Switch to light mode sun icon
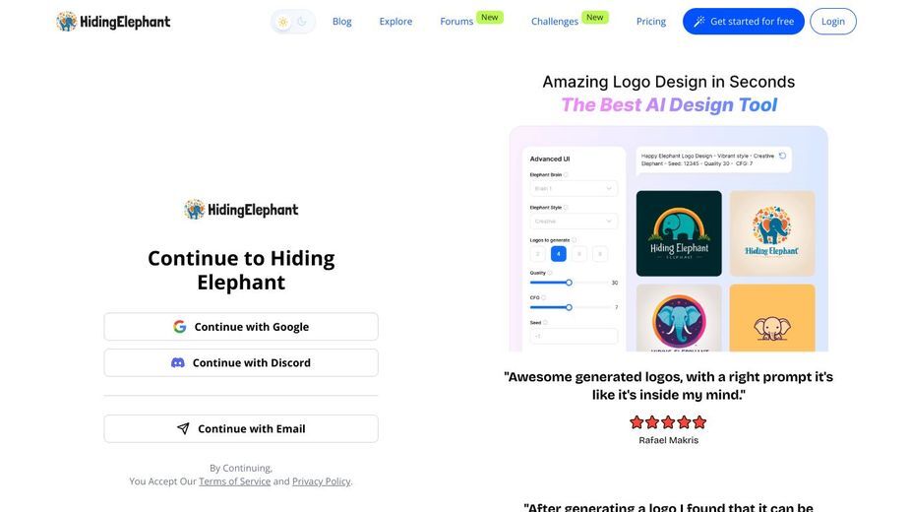Viewport: 910px width, 512px height. click(x=283, y=22)
